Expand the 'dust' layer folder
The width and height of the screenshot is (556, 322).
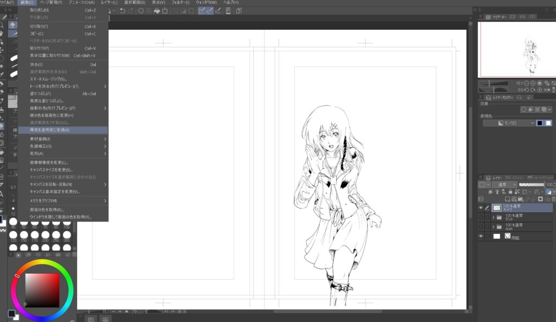(x=493, y=226)
